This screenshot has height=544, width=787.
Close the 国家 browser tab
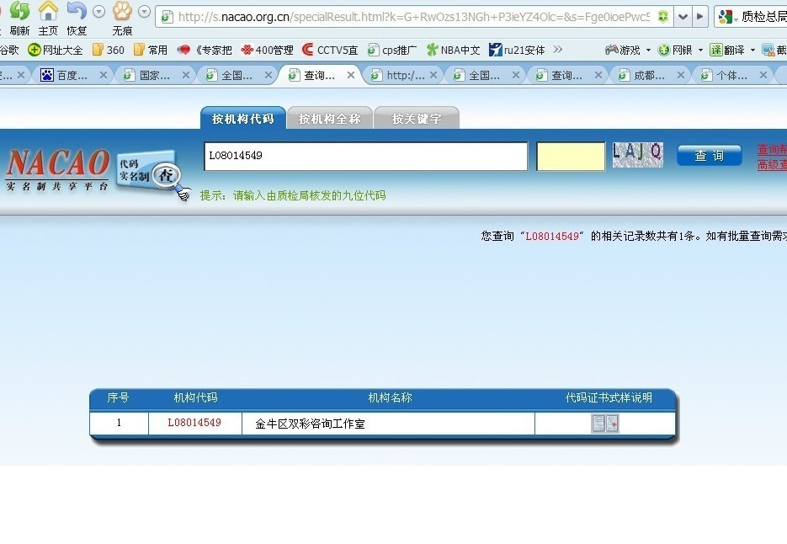click(186, 75)
